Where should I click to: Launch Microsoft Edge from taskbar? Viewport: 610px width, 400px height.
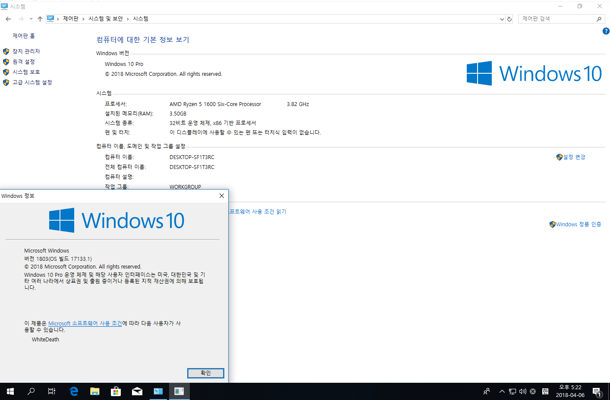pyautogui.click(x=74, y=391)
